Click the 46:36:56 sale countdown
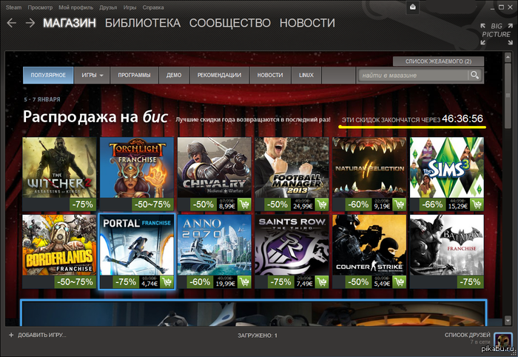Viewport: 518px width, 357px height. point(462,119)
